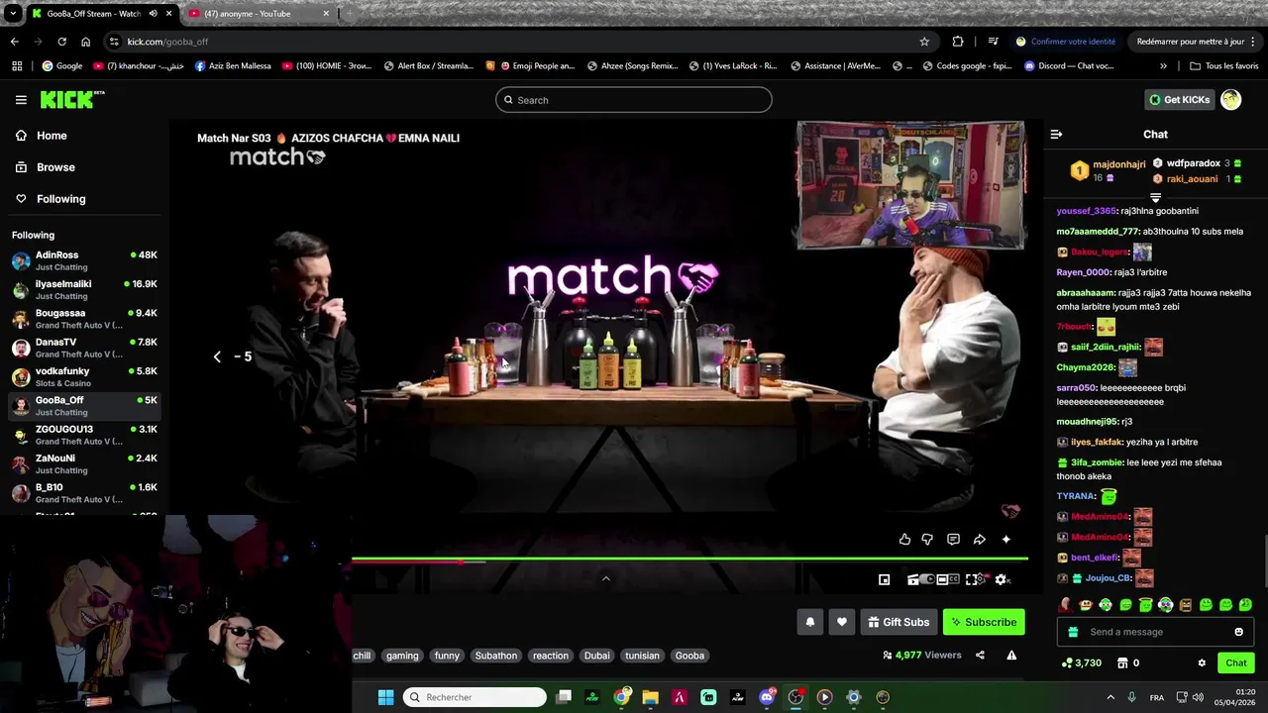Go to the browser home page icon

[86, 42]
